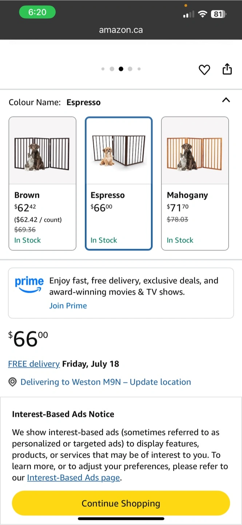Open the Brown gate thumbnail image
The width and height of the screenshot is (242, 525).
[x=42, y=153]
